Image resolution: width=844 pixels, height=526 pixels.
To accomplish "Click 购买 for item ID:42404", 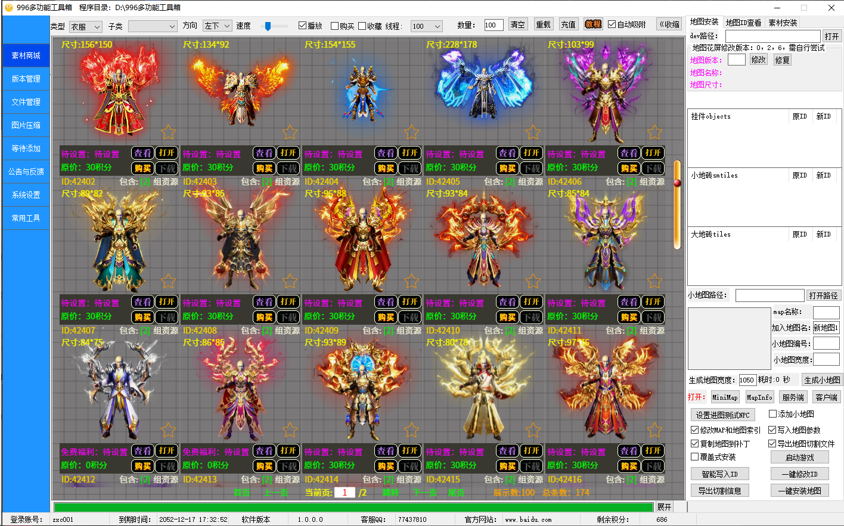I will [x=386, y=169].
